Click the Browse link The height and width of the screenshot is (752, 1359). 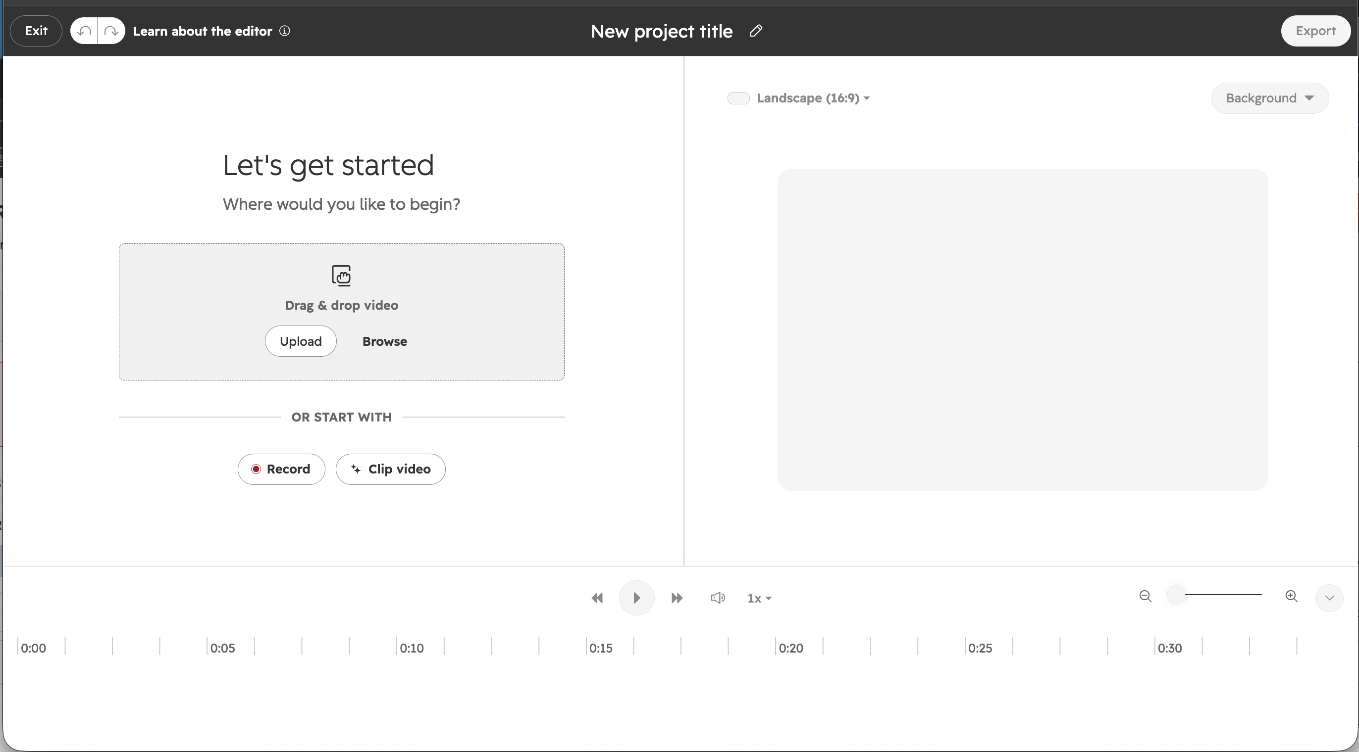pyautogui.click(x=385, y=341)
